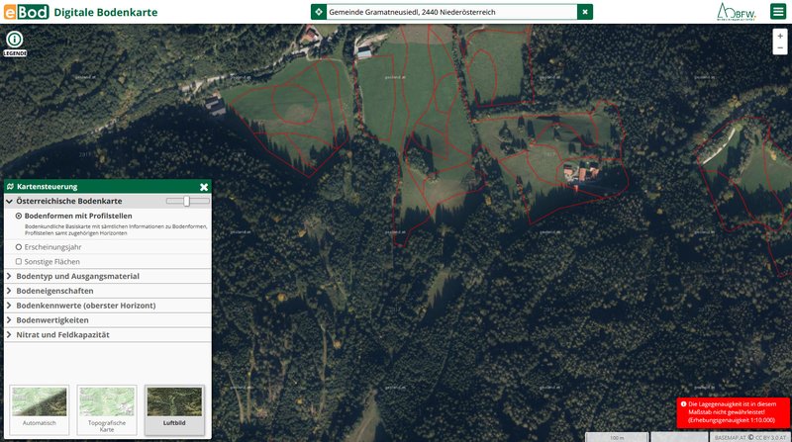The image size is (792, 442).
Task: Expand the Bodeneigenschaften section
Action: (x=54, y=291)
